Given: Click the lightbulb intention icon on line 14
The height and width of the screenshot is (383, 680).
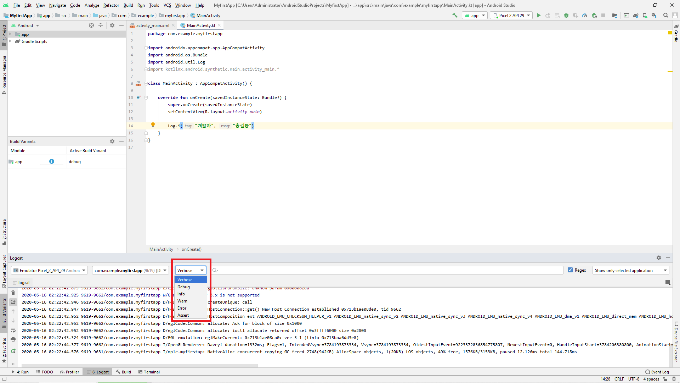Looking at the screenshot, I should 153,125.
